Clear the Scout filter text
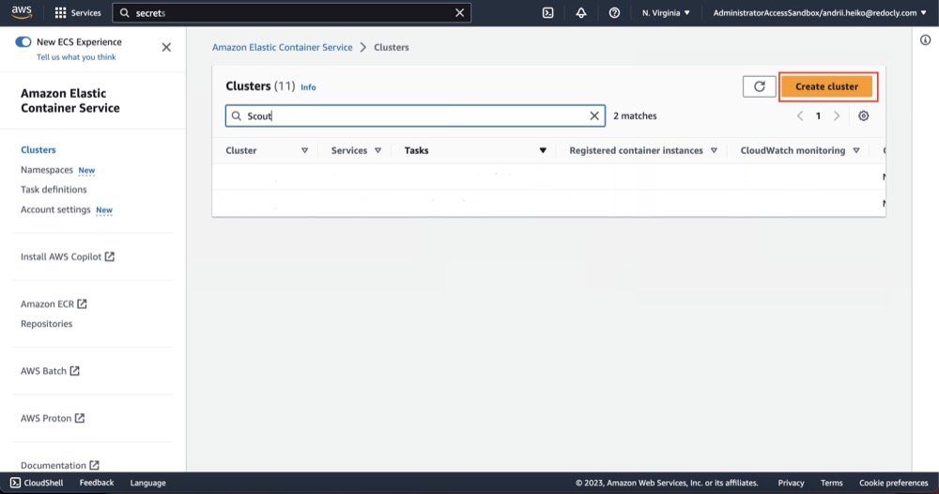Screen dimensions: 939x494 tap(594, 116)
